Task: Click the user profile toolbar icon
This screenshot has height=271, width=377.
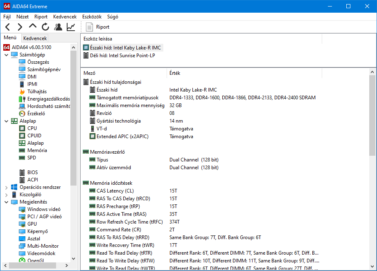Action: 58,27
